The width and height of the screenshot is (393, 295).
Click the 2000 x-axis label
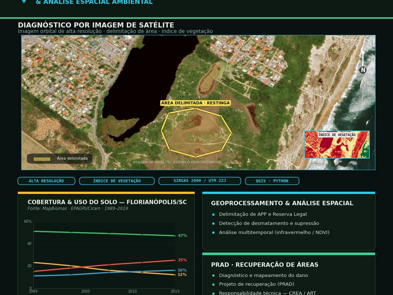85,291
